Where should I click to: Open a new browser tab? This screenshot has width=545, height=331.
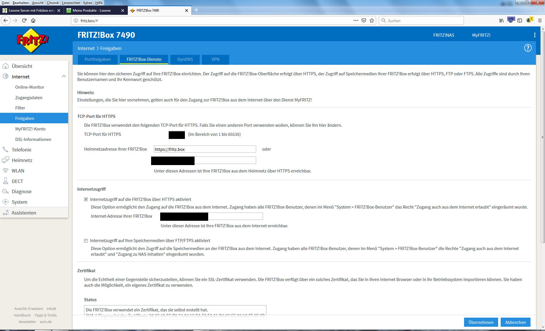196,10
